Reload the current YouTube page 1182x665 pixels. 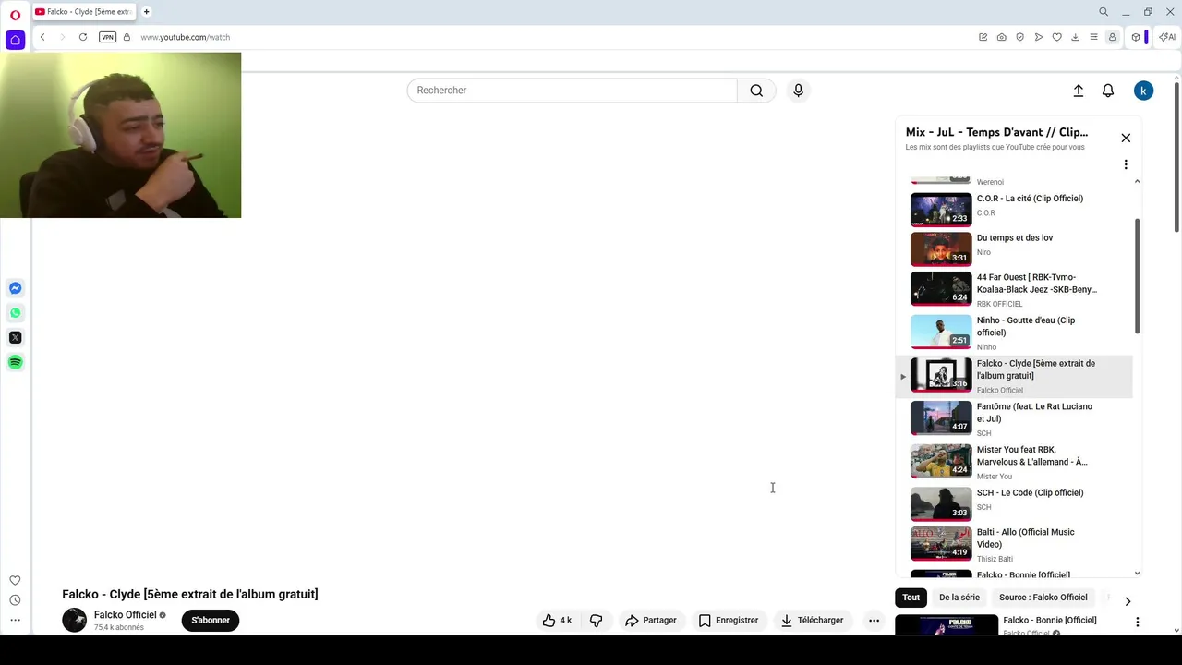pyautogui.click(x=83, y=37)
